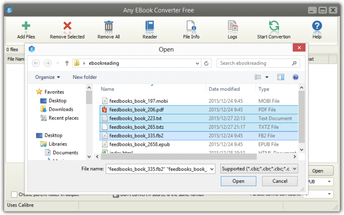Expand the address bar history dropdown
This screenshot has height=215, width=344.
(x=197, y=63)
